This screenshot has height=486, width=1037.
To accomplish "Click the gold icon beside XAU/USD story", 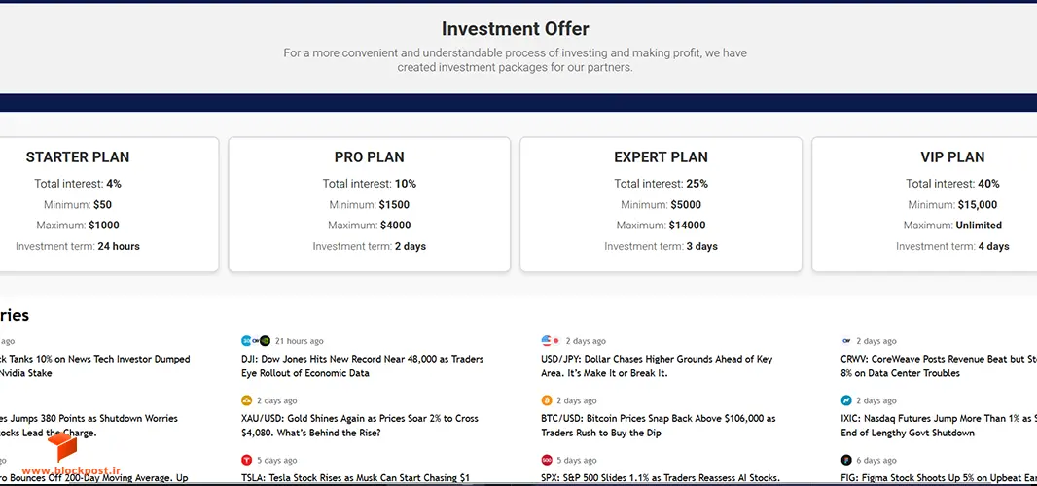I will pyautogui.click(x=247, y=400).
